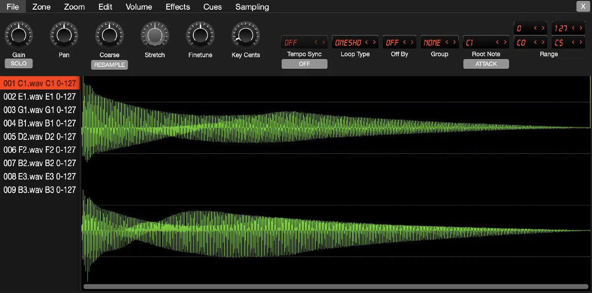Open the Off By selector
The width and height of the screenshot is (592, 293).
pyautogui.click(x=392, y=43)
